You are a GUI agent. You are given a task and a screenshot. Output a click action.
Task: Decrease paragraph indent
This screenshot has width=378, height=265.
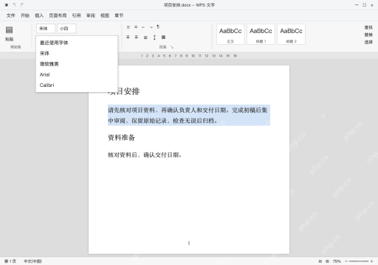(x=143, y=27)
